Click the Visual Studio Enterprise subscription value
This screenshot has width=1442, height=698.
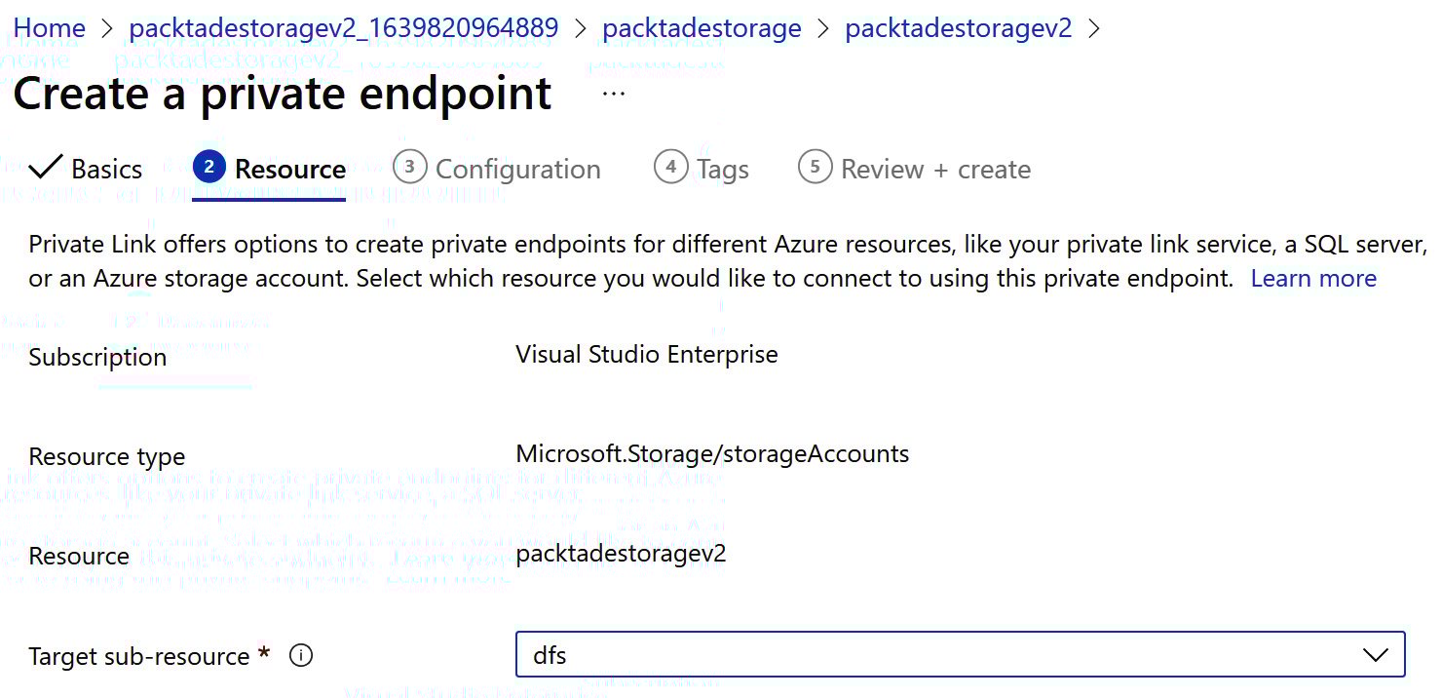pos(647,354)
